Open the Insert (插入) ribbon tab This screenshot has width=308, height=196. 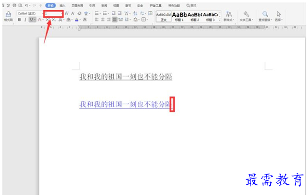63,6
